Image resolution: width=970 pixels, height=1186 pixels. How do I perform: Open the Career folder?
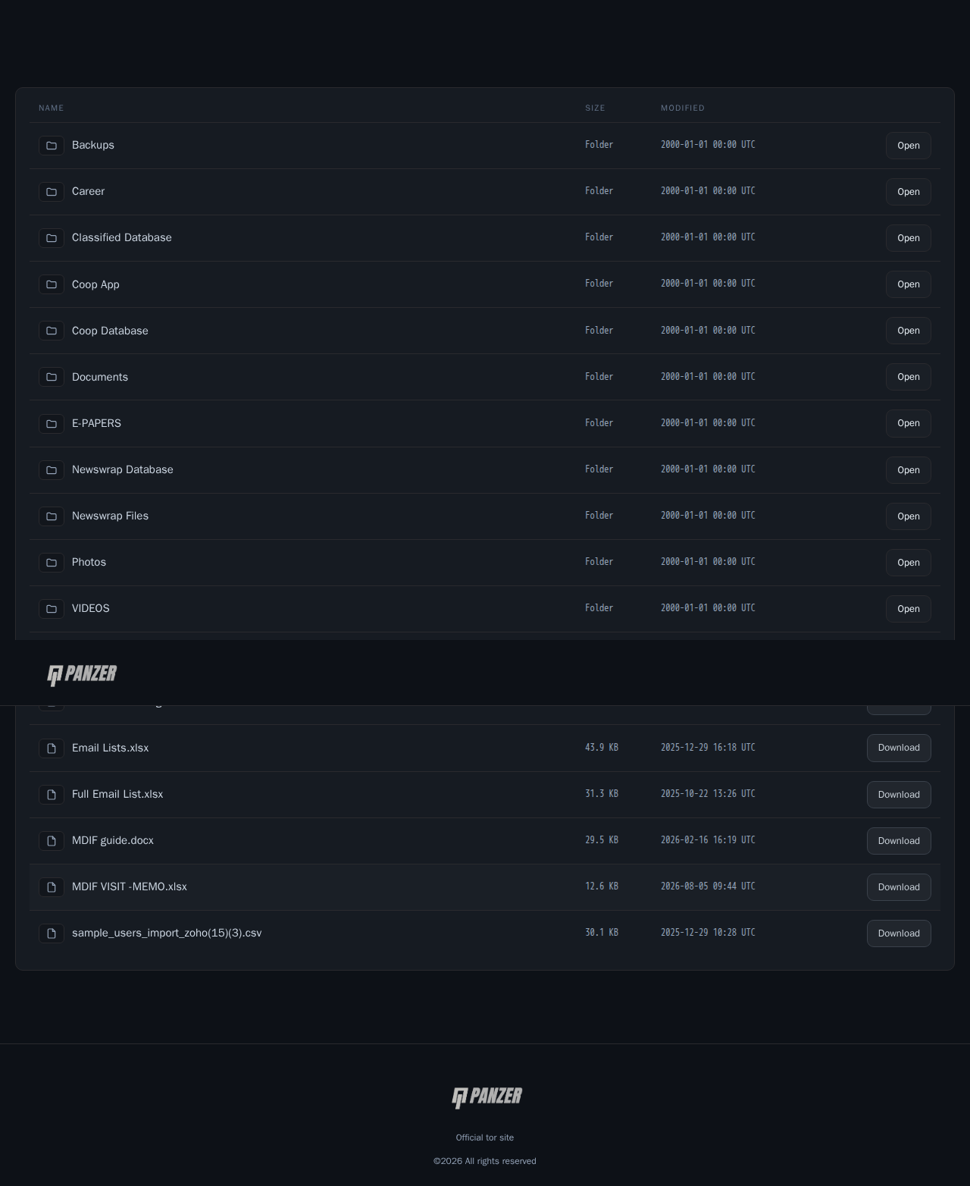(908, 192)
